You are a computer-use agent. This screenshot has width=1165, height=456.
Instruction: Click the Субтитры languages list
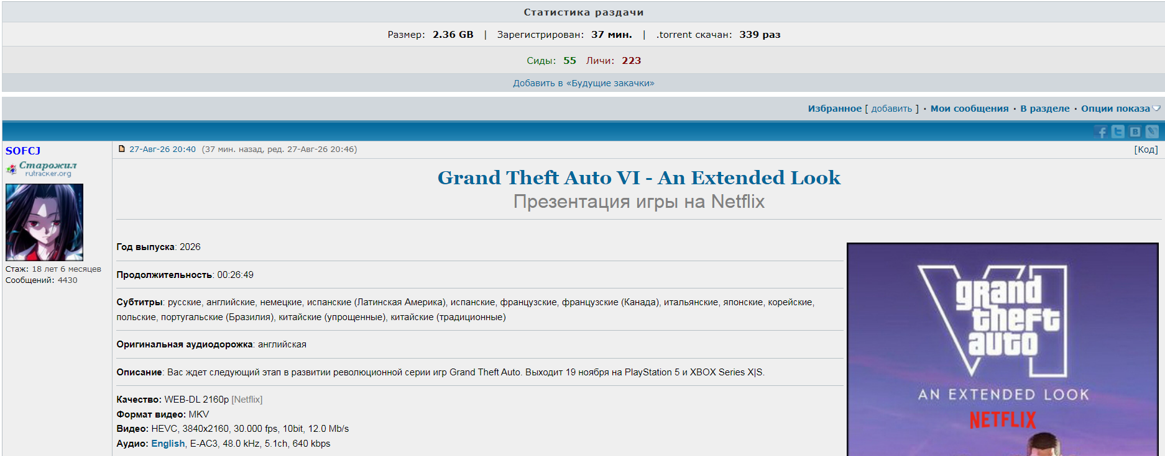466,310
